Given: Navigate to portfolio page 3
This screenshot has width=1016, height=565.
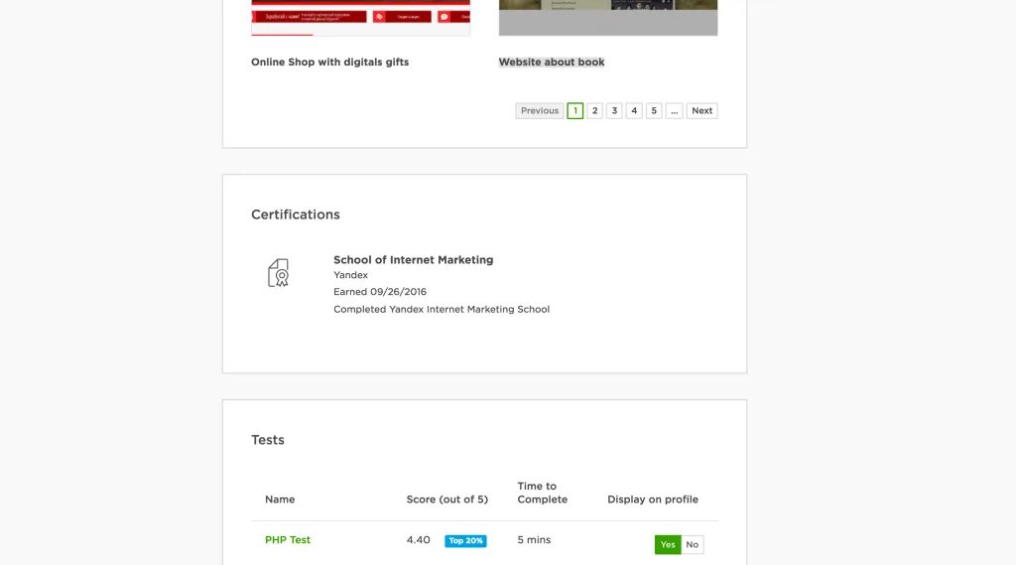Looking at the screenshot, I should (x=614, y=111).
